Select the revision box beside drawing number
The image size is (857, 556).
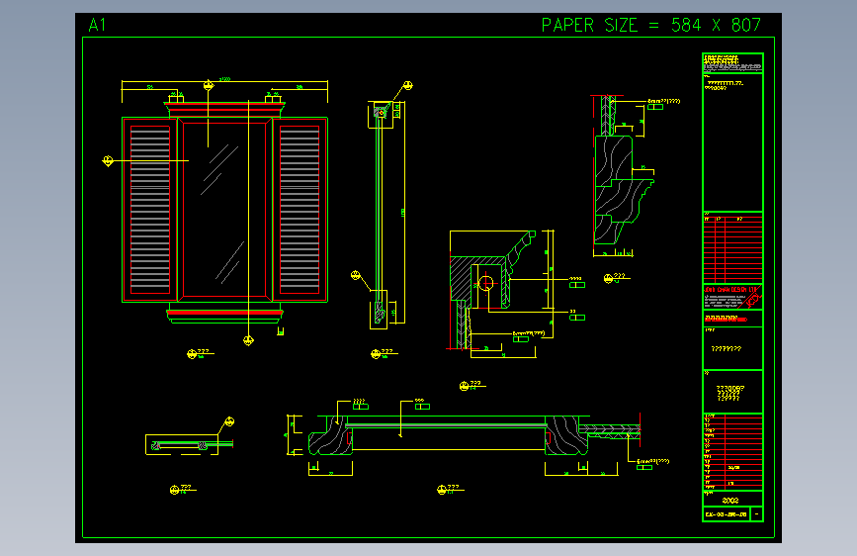pos(757,514)
